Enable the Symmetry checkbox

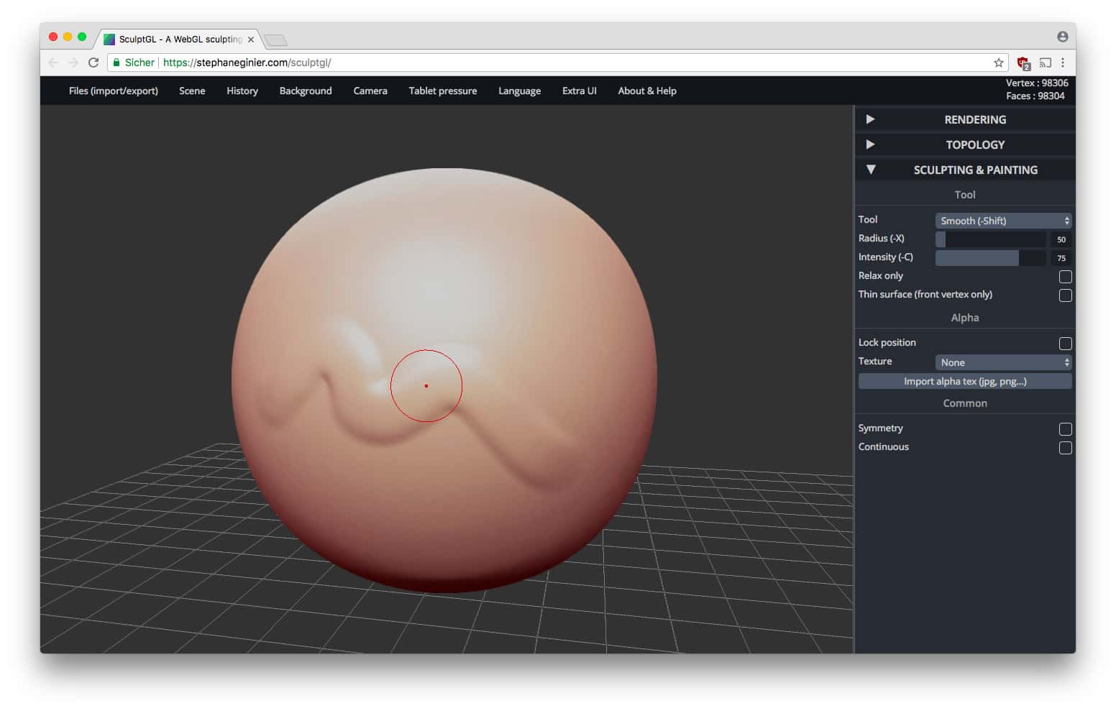[x=1065, y=428]
